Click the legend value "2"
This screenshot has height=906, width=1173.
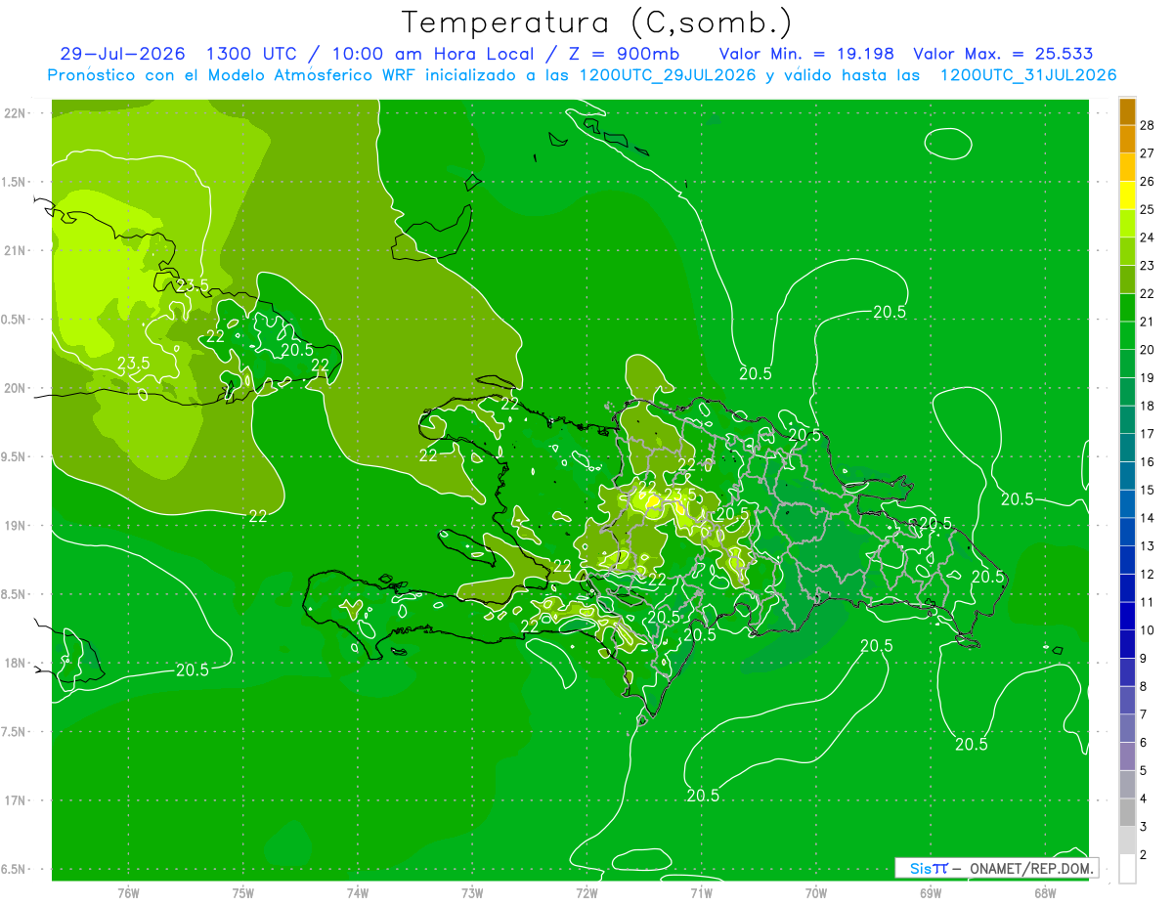tap(1144, 855)
